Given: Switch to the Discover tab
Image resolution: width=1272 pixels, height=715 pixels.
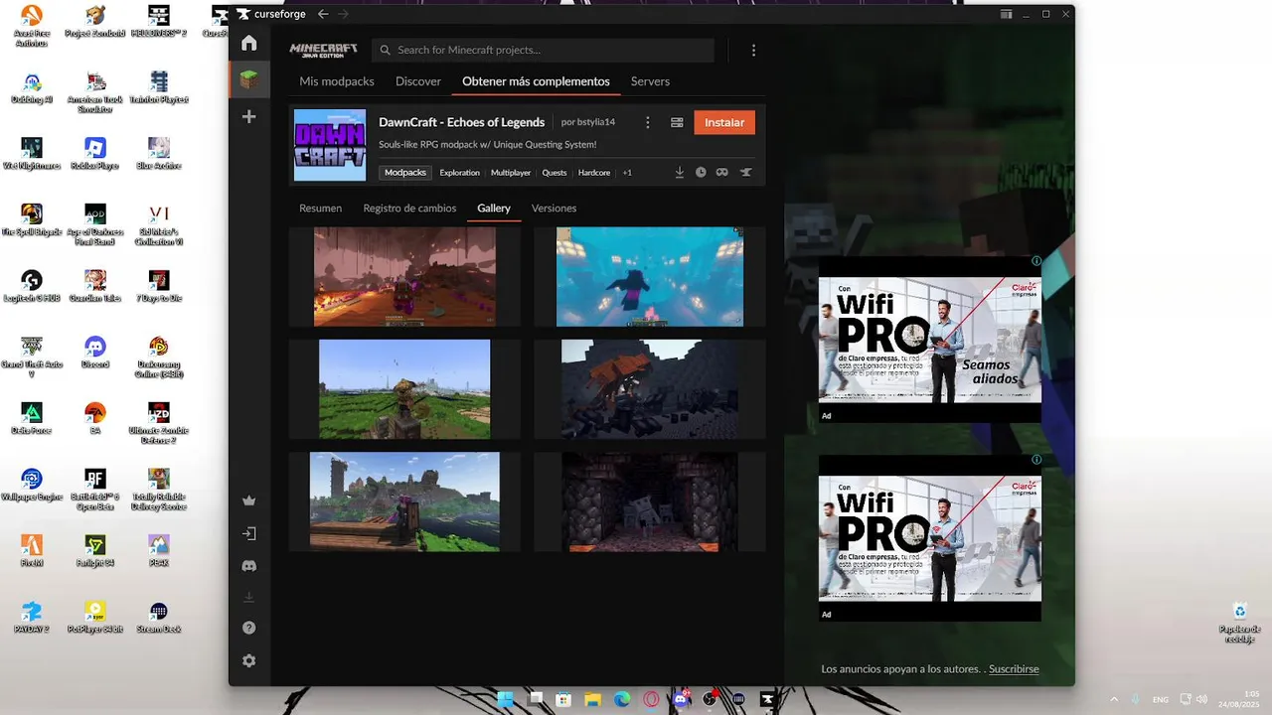Looking at the screenshot, I should 418,81.
